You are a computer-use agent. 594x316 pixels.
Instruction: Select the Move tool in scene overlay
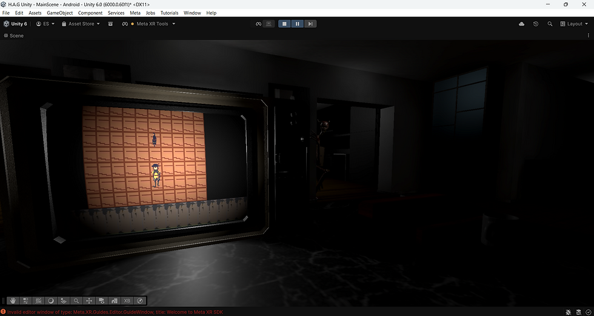(x=89, y=300)
